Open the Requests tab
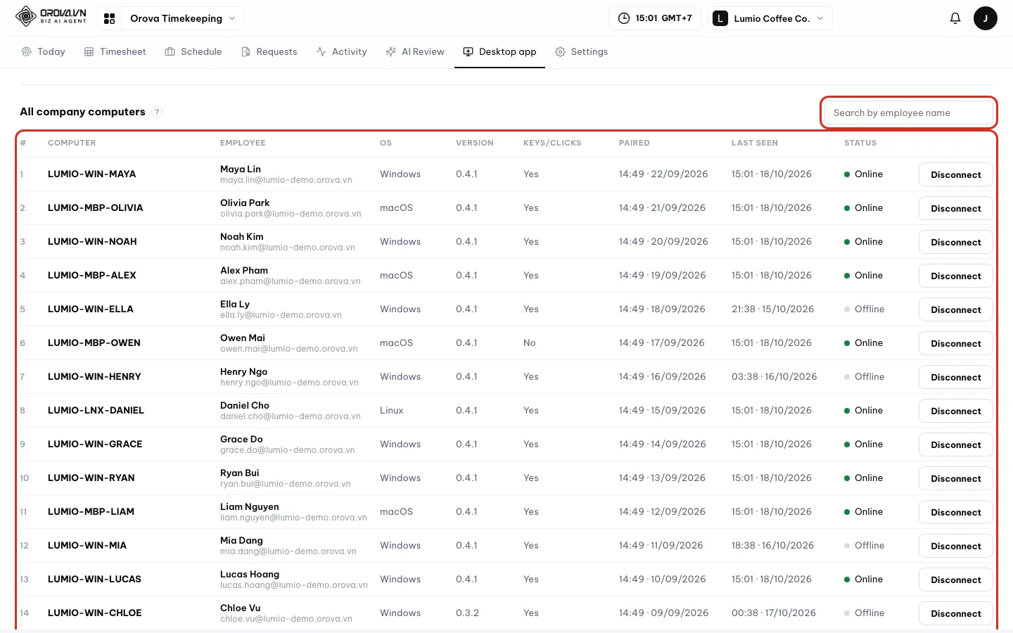Viewport: 1013px width, 633px height. click(x=269, y=52)
